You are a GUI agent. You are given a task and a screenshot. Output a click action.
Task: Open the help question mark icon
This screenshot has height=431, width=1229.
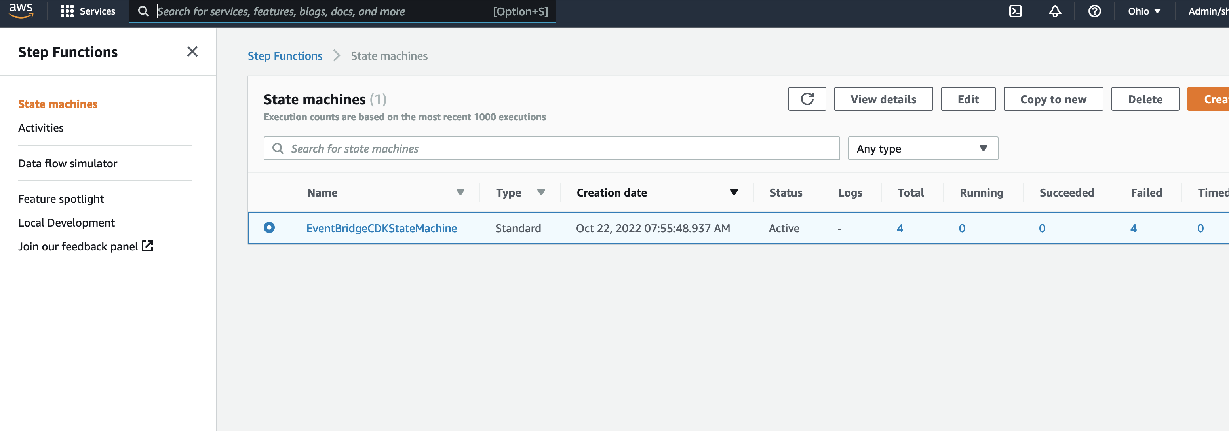1094,11
